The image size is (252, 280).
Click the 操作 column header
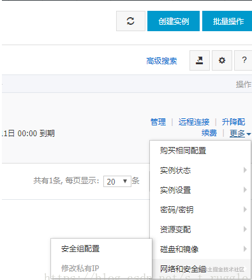click(x=244, y=84)
